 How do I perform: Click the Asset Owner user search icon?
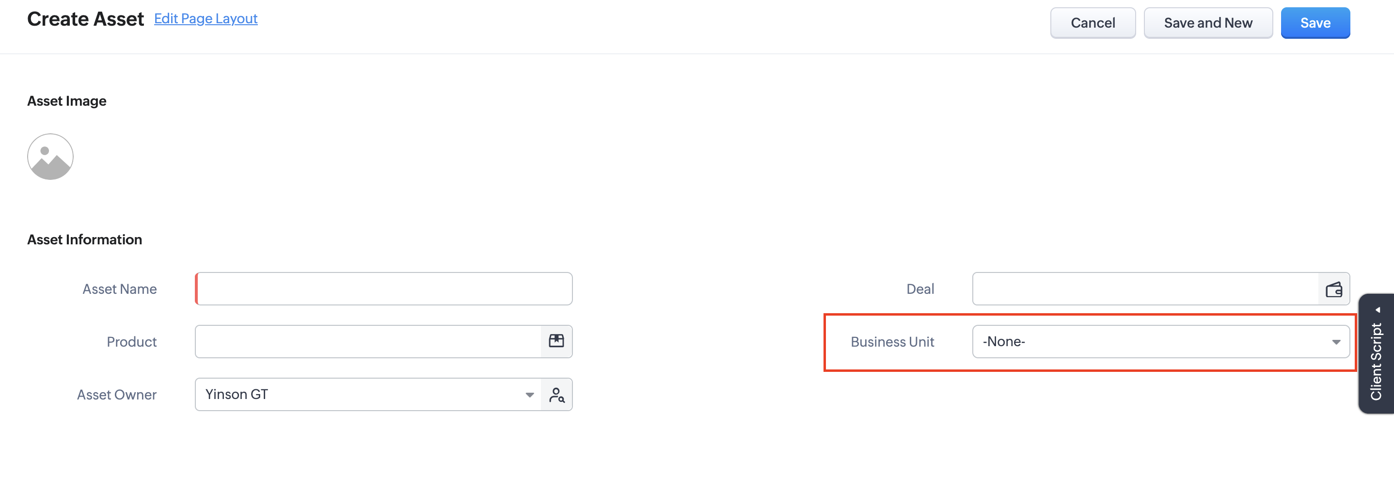pyautogui.click(x=556, y=395)
